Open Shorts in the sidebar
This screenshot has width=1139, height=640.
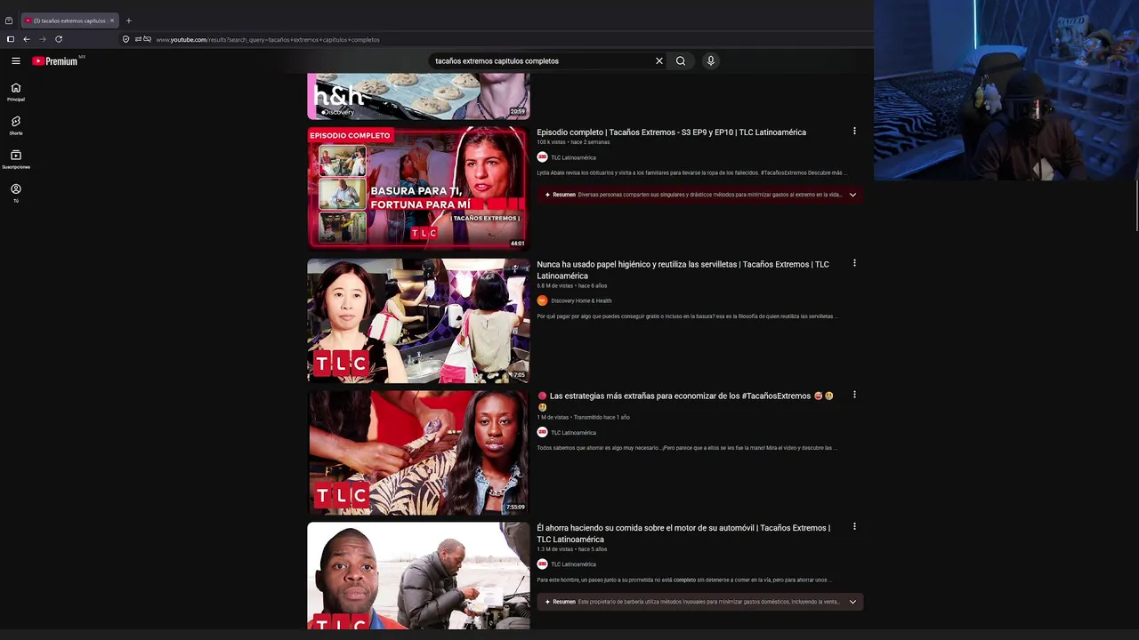click(16, 125)
